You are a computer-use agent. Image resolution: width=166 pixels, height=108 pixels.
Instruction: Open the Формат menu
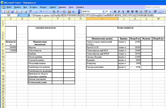43,7
